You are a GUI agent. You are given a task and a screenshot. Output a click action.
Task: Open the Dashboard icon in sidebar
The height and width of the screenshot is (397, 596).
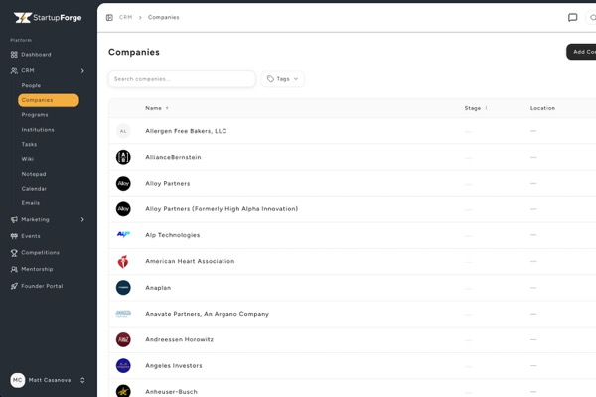pyautogui.click(x=14, y=55)
